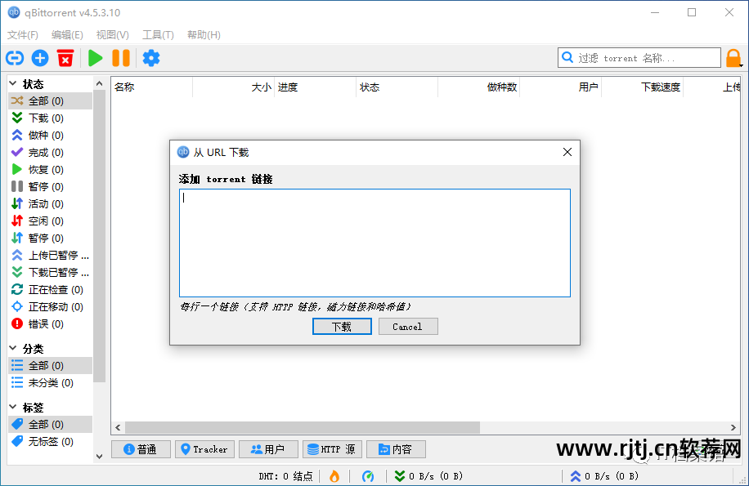The width and height of the screenshot is (749, 486).
Task: Close the 从 URL 下载 dialog
Action: [x=567, y=152]
